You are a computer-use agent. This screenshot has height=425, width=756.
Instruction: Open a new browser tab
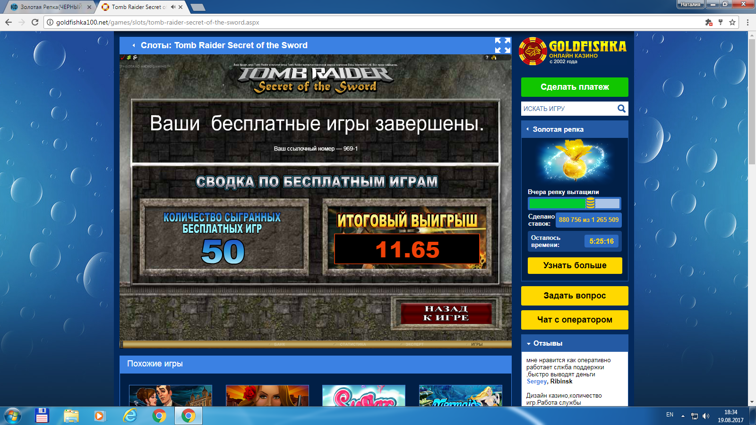click(198, 7)
